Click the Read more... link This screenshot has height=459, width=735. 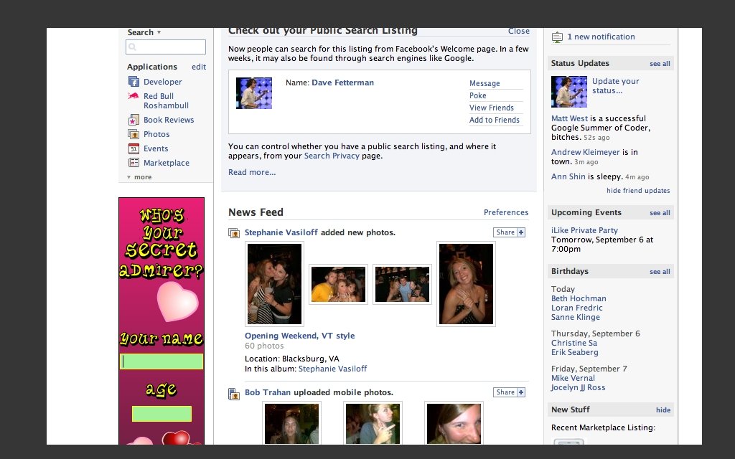point(252,172)
